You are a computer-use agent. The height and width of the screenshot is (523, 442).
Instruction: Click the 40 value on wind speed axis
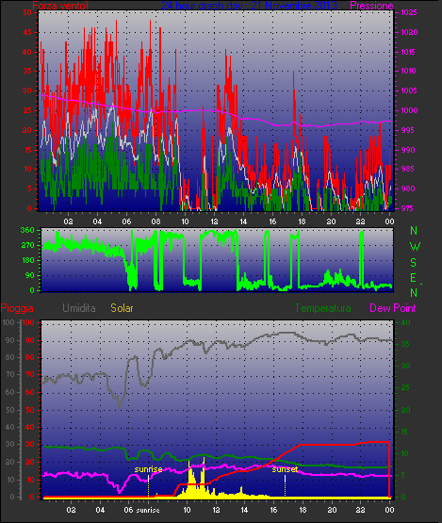27,52
